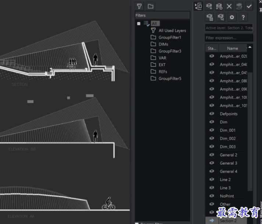Select the Line 3 layer
262x224 pixels.
pos(225,188)
